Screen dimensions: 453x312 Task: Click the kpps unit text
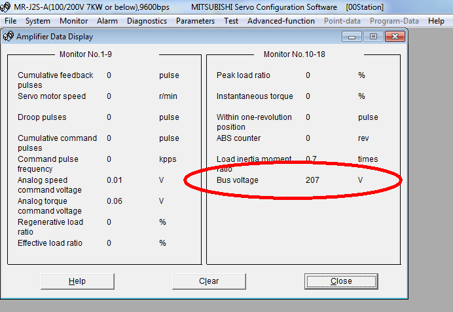(x=168, y=159)
